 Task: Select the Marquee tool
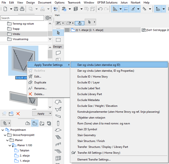58,40
